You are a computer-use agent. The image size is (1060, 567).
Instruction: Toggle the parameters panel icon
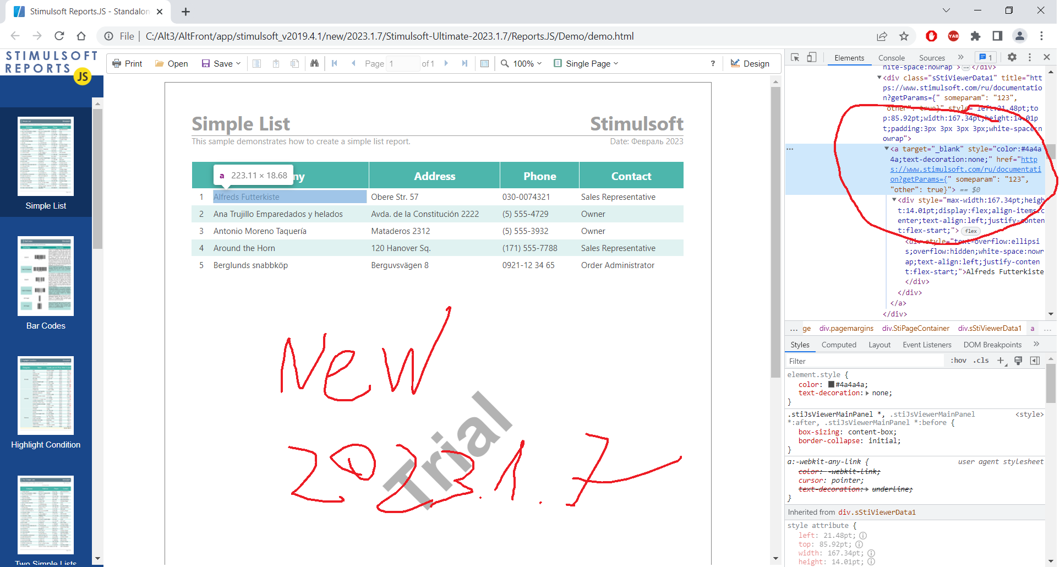click(x=276, y=63)
